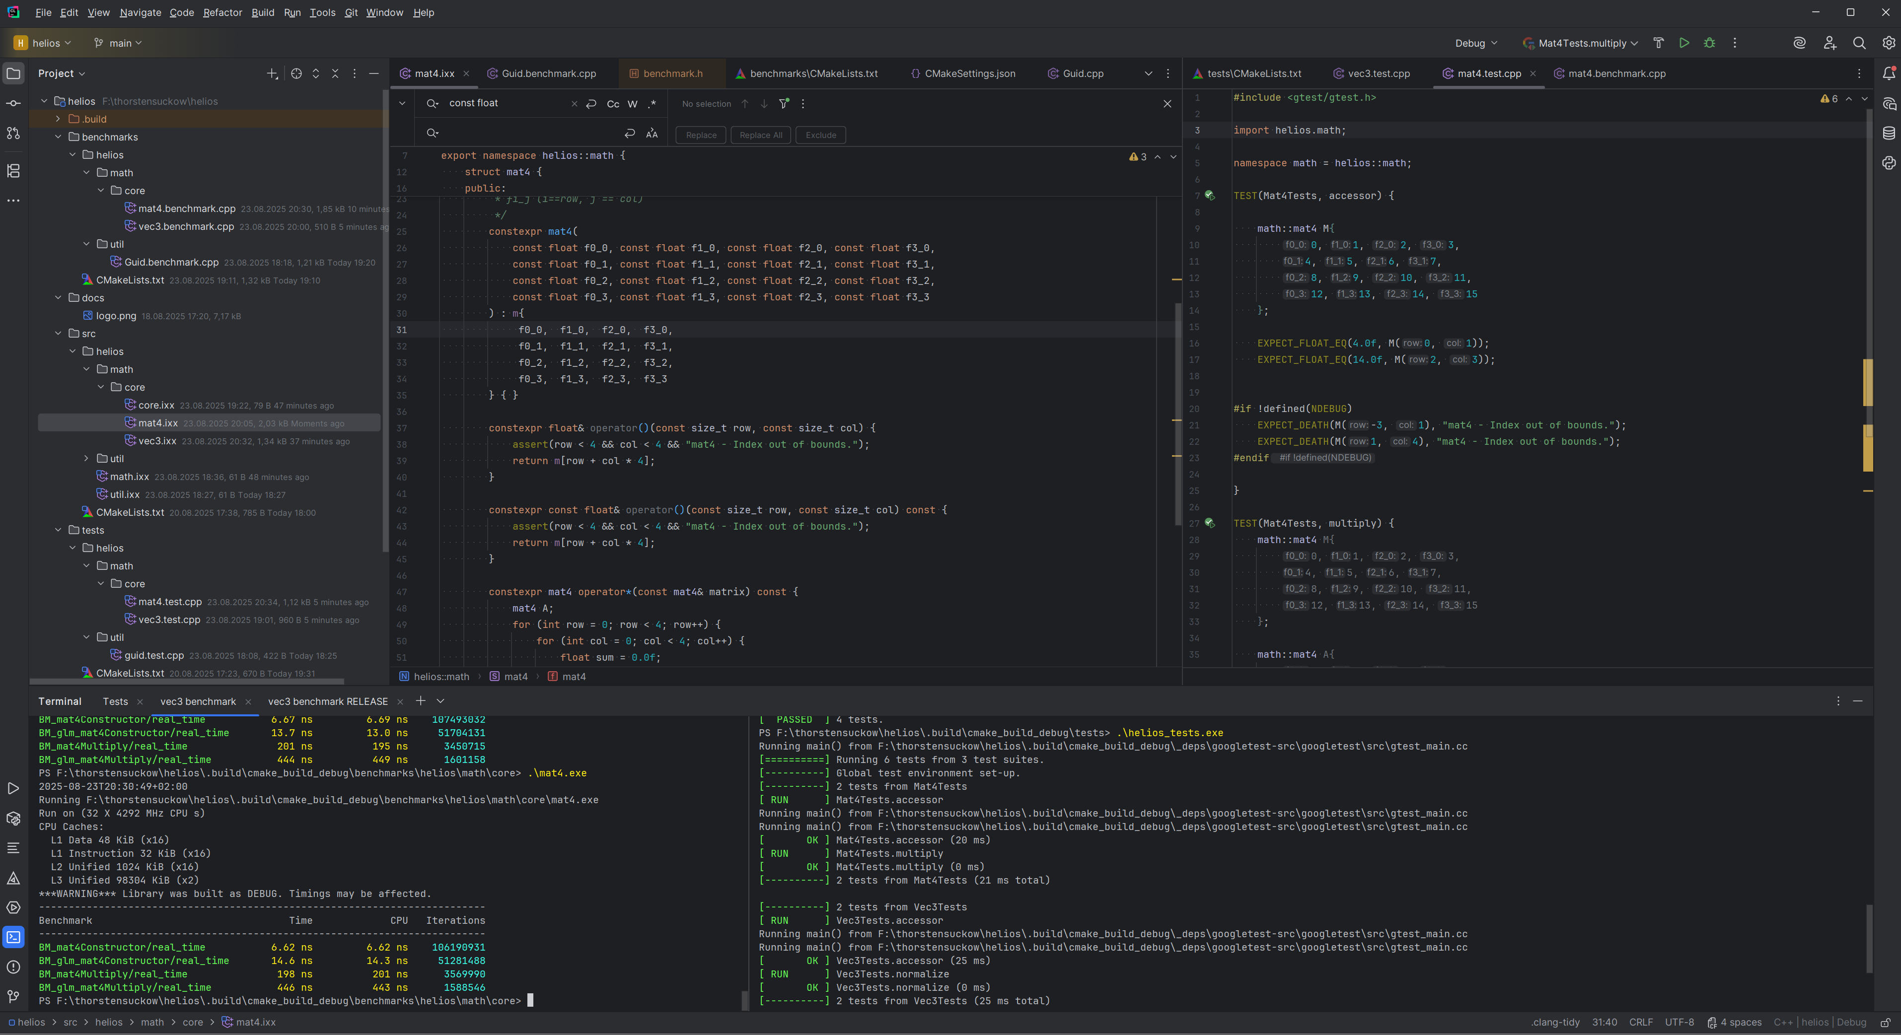
Task: Click select opened file crosshair icon
Action: pyautogui.click(x=296, y=74)
